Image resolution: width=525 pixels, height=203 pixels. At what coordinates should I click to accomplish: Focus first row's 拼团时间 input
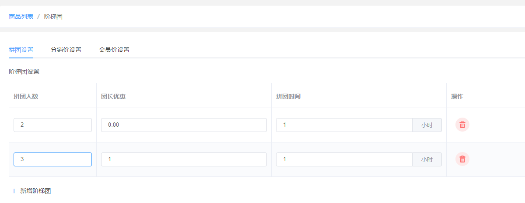click(344, 125)
